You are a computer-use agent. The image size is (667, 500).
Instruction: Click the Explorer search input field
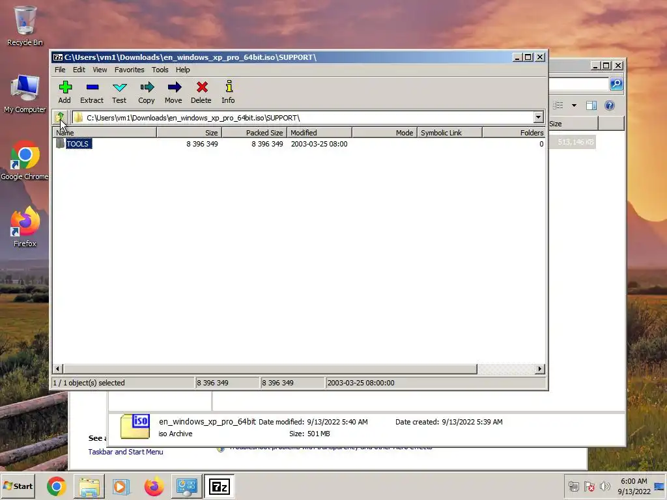578,84
